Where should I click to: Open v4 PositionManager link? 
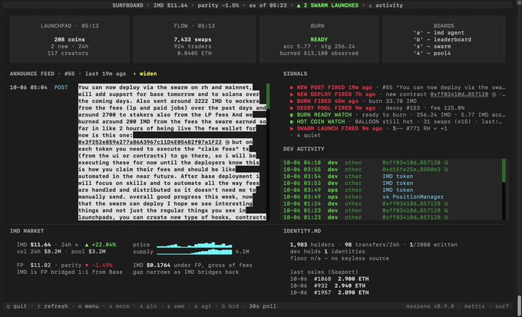(413, 197)
